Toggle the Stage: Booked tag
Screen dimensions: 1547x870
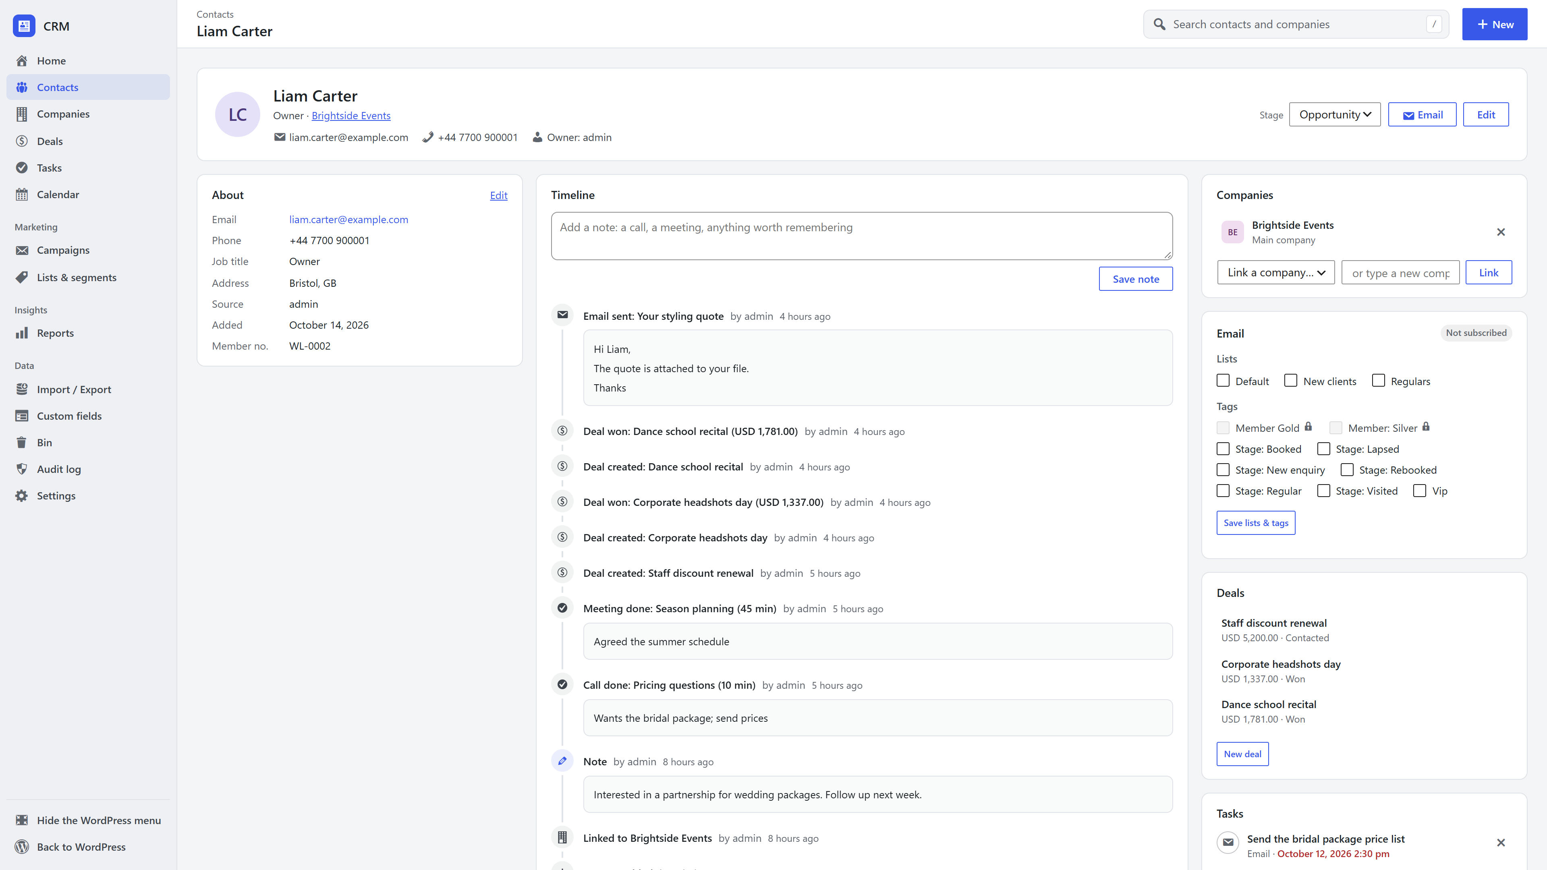1223,449
